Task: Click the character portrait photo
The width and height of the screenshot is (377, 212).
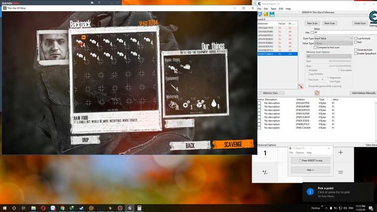Action: [x=54, y=47]
